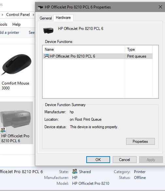Open Help menu in Control Panel window
This screenshot has width=165, height=191.
click(16, 24)
